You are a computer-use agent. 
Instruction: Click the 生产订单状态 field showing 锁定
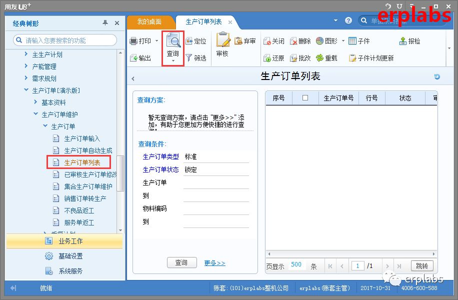tap(216, 169)
